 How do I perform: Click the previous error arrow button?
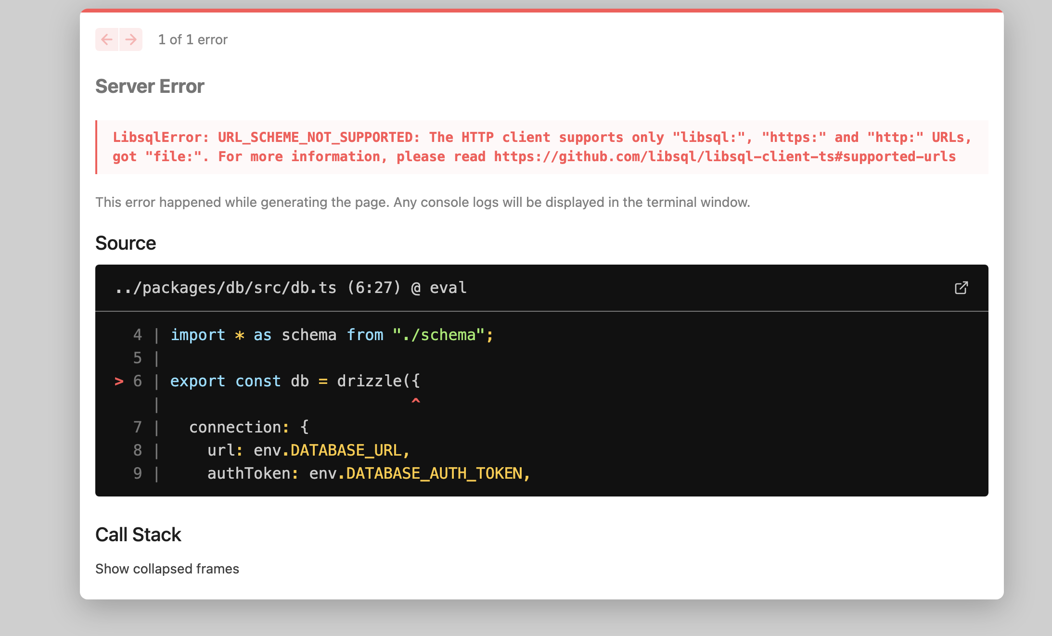pyautogui.click(x=107, y=39)
